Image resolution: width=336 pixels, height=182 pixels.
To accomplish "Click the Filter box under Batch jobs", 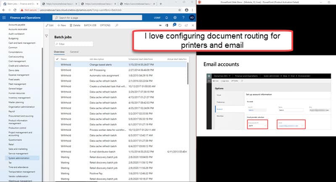I will (x=74, y=44).
